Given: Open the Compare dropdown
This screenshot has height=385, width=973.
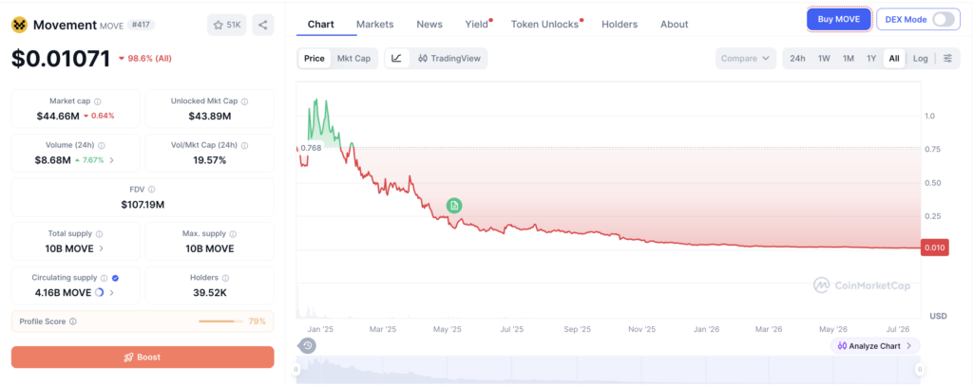Looking at the screenshot, I should [745, 58].
